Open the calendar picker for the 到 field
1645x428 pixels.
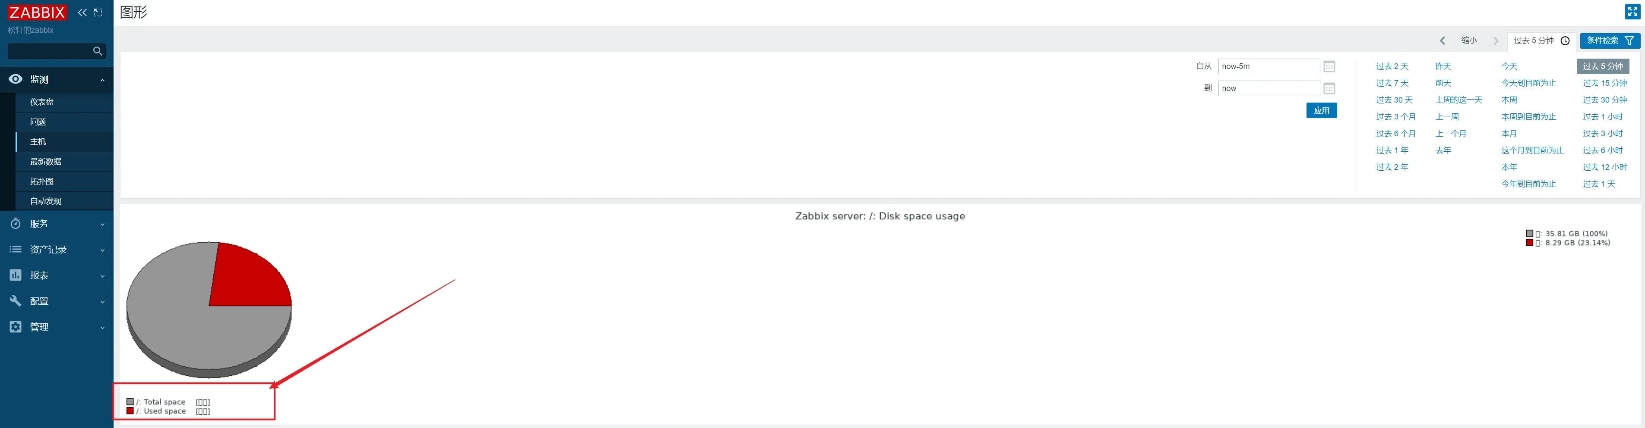tap(1329, 89)
